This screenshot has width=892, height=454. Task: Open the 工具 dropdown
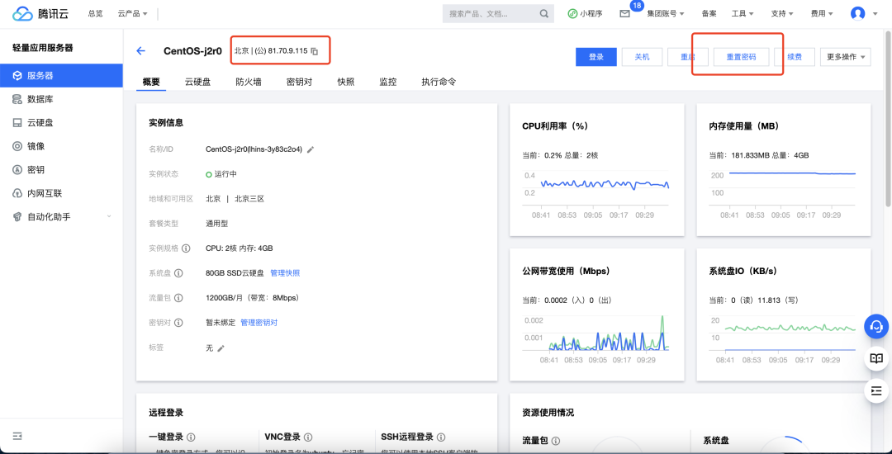point(743,14)
